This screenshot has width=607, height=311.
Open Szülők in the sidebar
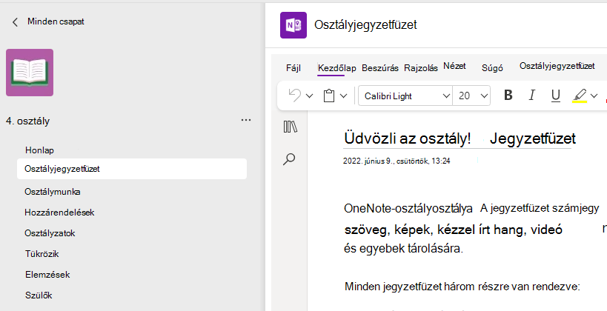click(39, 295)
